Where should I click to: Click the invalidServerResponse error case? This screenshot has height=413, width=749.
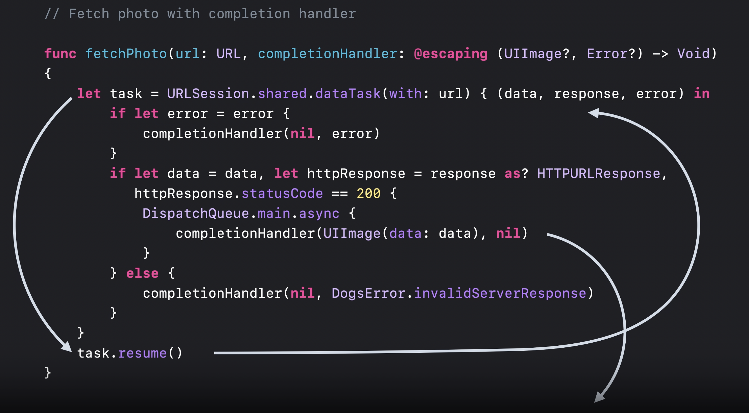tap(500, 293)
